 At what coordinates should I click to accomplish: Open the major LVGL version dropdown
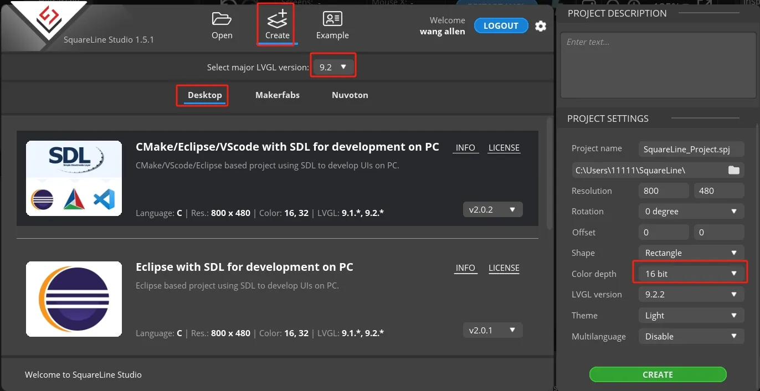pyautogui.click(x=333, y=67)
